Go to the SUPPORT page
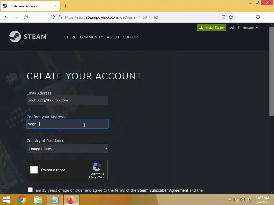This screenshot has height=205, width=274. click(x=131, y=37)
